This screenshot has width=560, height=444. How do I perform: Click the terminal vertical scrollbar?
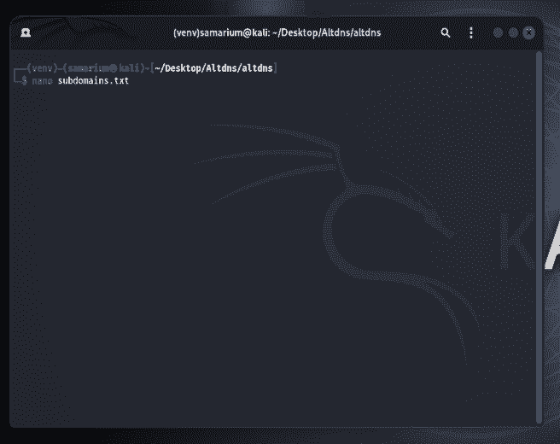point(539,237)
